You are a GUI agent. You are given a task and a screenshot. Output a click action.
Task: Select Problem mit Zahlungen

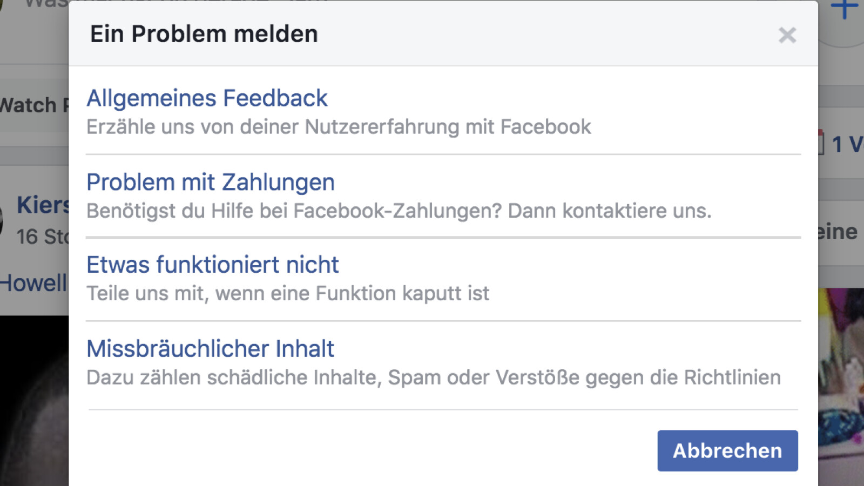point(211,183)
